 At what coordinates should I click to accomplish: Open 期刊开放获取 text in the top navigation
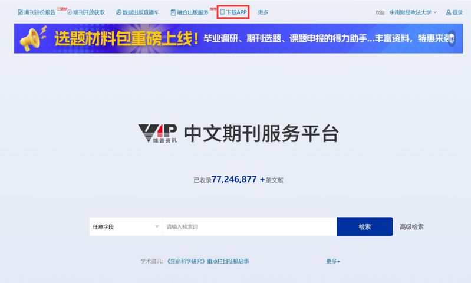click(89, 12)
